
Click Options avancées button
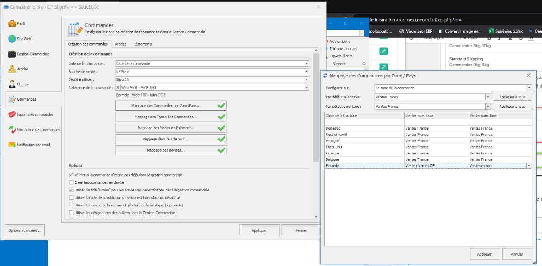24,230
